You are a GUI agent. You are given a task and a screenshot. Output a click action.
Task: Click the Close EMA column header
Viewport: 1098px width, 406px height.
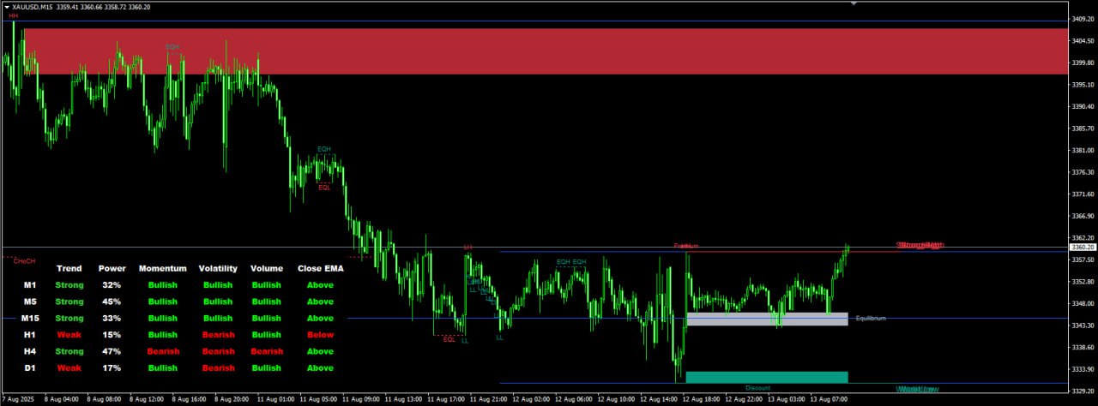coord(320,269)
